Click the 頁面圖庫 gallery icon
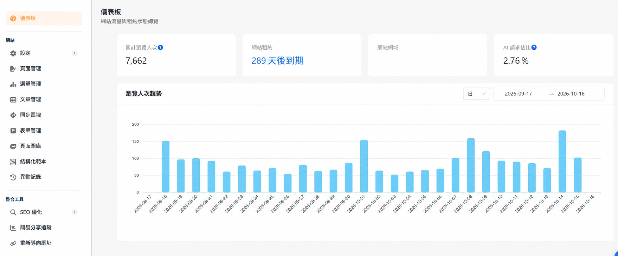The width and height of the screenshot is (618, 256). pyautogui.click(x=13, y=146)
